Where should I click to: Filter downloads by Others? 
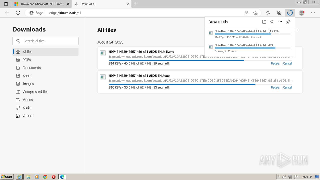[46, 116]
